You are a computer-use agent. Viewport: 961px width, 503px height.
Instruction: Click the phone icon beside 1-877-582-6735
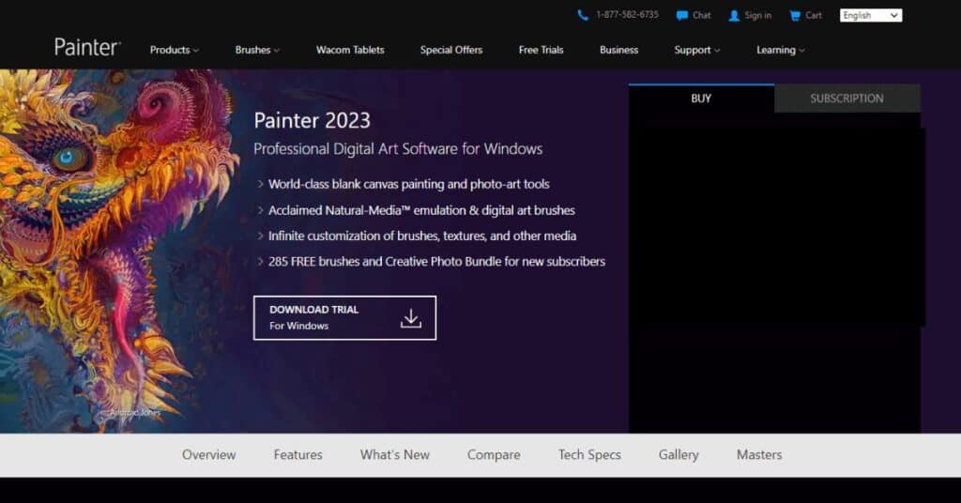coord(582,15)
